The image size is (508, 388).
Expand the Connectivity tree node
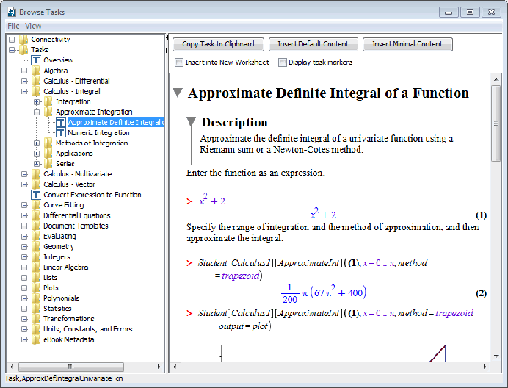12,40
